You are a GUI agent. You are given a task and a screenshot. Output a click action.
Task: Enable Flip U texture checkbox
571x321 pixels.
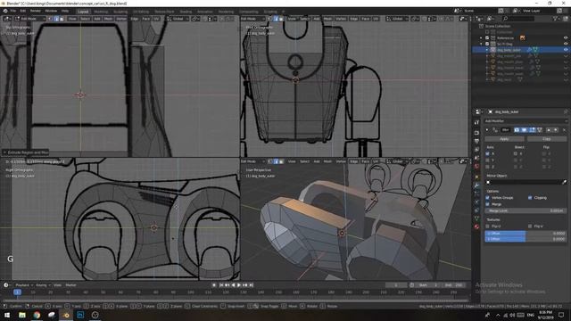(487, 226)
